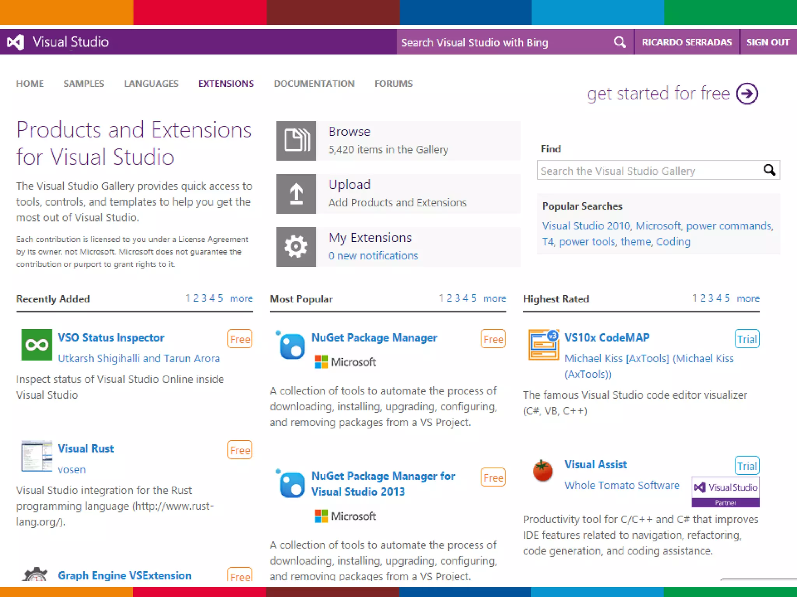Open NuGet Package Manager title link
Viewport: 797px width, 597px height.
pos(374,337)
